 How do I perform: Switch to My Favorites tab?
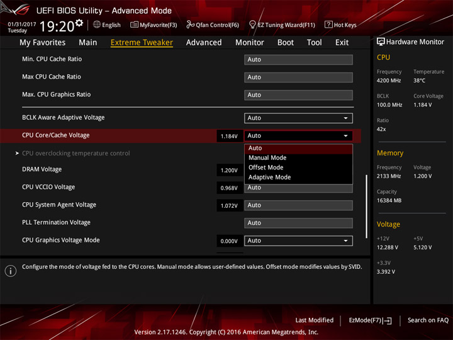point(43,43)
